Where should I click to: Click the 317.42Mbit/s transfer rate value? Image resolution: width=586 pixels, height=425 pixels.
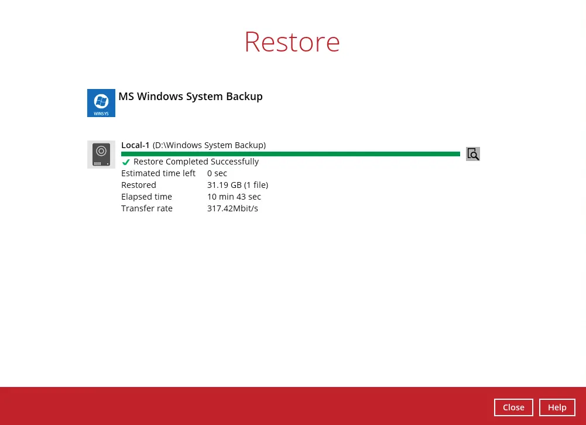click(x=232, y=208)
